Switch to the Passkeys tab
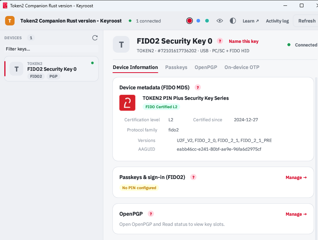Viewport: 318px width, 240px height. click(x=176, y=68)
